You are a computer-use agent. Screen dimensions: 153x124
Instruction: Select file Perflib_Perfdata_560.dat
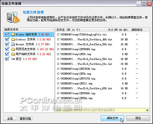102,44
